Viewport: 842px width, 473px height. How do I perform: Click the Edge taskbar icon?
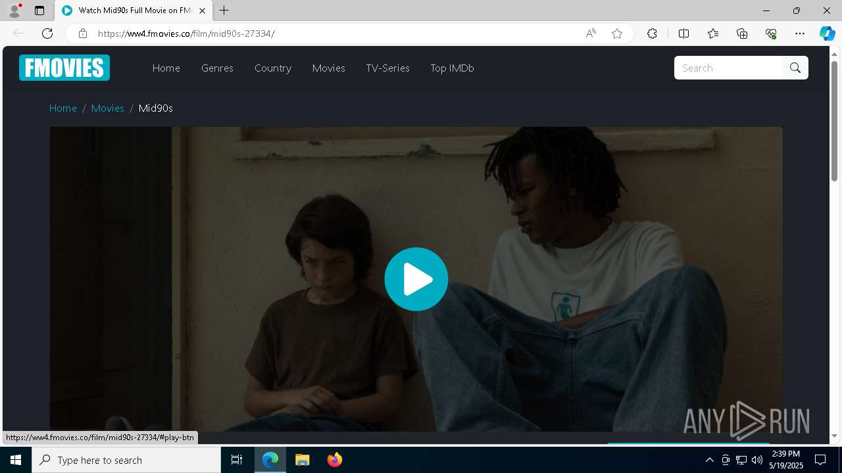[x=270, y=460]
